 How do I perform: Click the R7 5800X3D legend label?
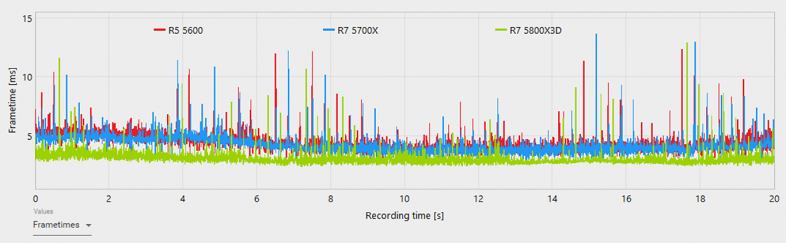[x=535, y=30]
